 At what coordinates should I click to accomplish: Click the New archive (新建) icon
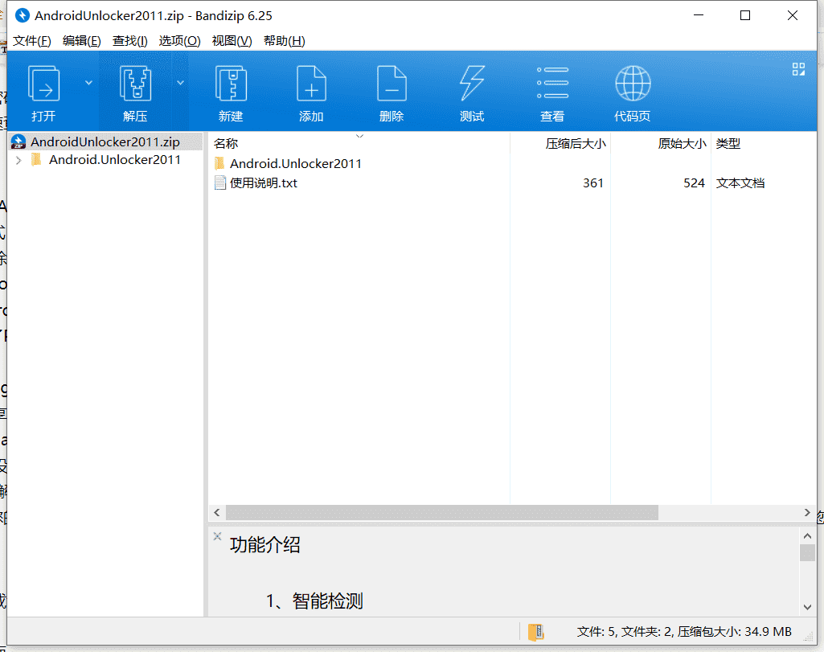pos(231,84)
